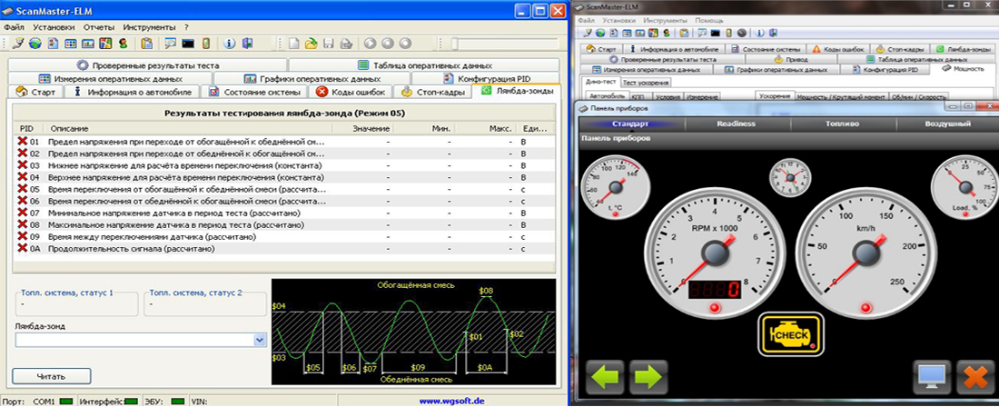Viewport: 999px width, 407px height.
Task: Click the connect cable icon in left toolbar
Action: pyautogui.click(x=18, y=44)
